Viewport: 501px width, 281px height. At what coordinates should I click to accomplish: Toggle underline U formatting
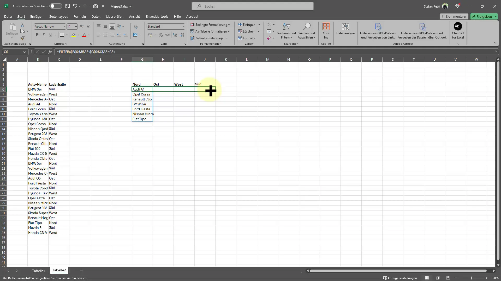coord(50,35)
